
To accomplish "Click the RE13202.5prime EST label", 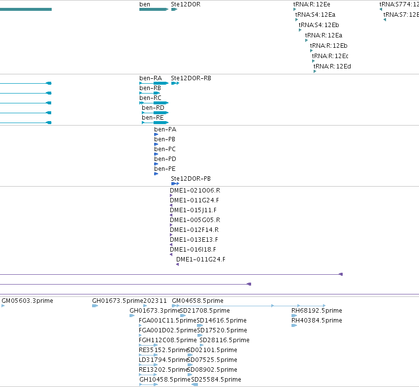I will (163, 370).
